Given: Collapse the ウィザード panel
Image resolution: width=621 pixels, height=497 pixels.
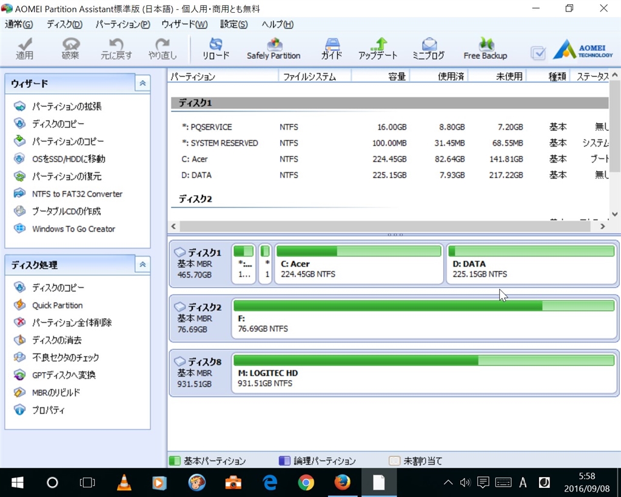Looking at the screenshot, I should (143, 84).
